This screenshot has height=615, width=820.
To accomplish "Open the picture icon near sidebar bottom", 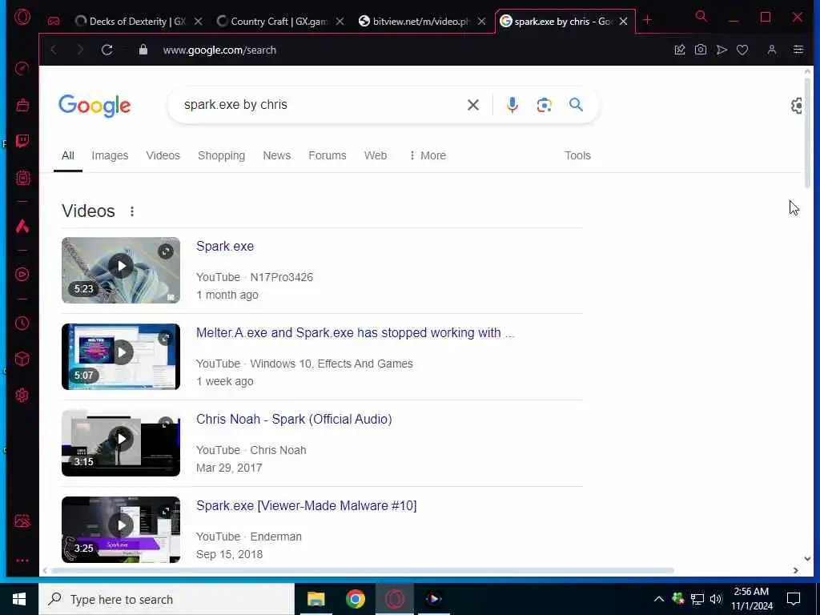I will click(x=22, y=521).
